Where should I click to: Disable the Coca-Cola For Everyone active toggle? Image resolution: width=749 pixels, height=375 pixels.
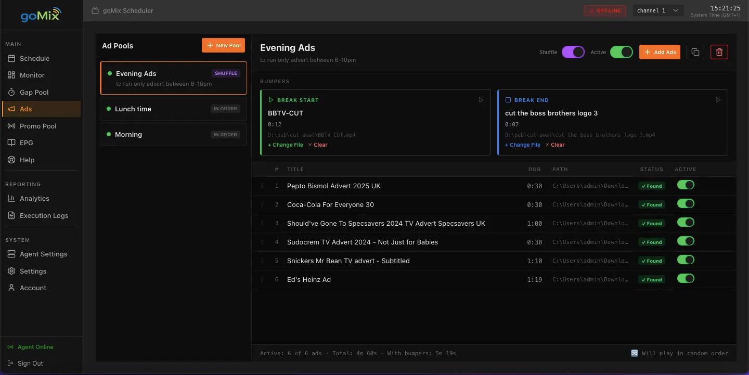(686, 204)
